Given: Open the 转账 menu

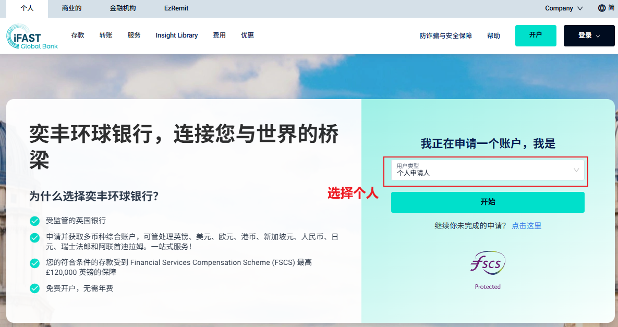Looking at the screenshot, I should click(106, 35).
